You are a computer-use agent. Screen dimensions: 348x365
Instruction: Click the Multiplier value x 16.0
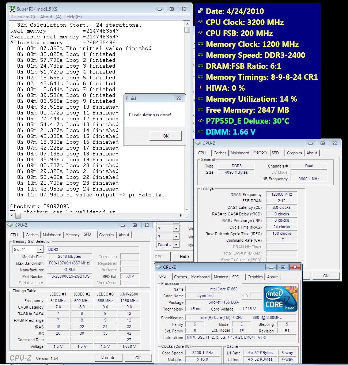203,359
